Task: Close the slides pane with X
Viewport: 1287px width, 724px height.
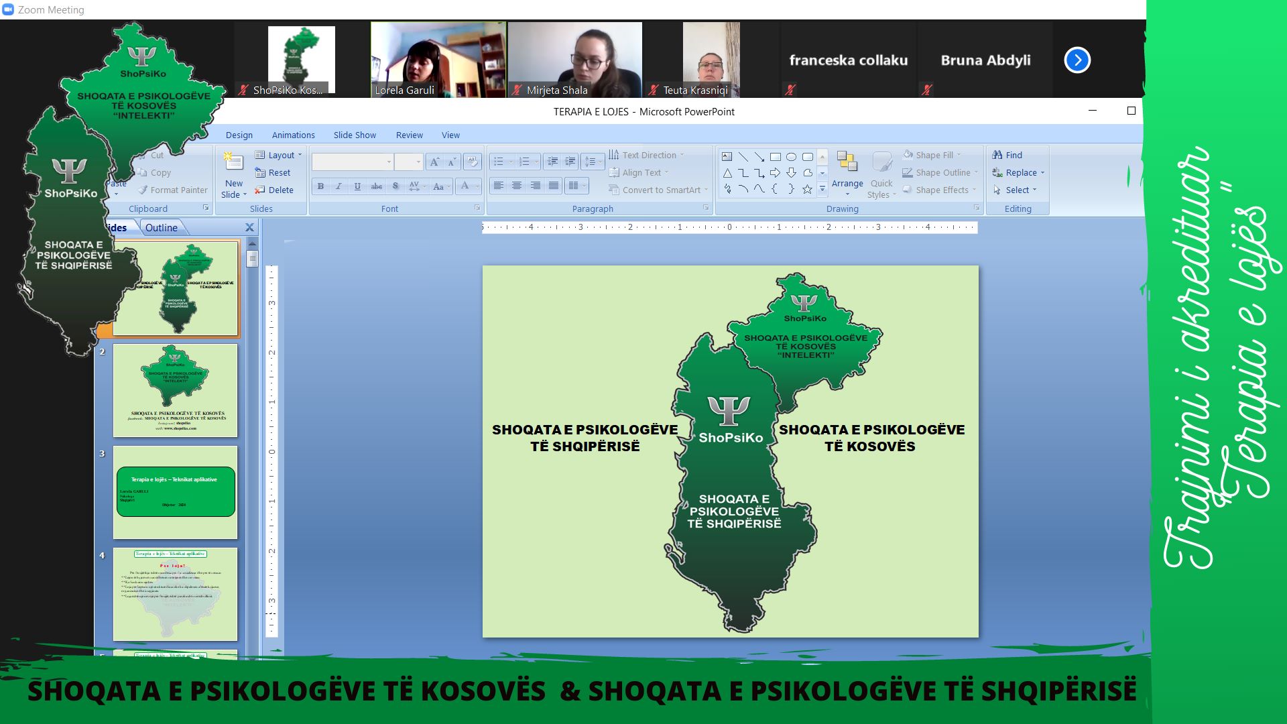Action: coord(249,227)
